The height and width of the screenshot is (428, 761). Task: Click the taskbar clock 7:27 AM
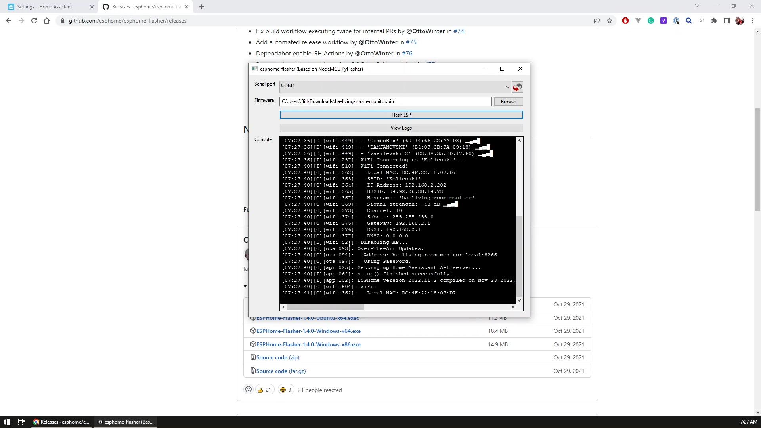748,422
